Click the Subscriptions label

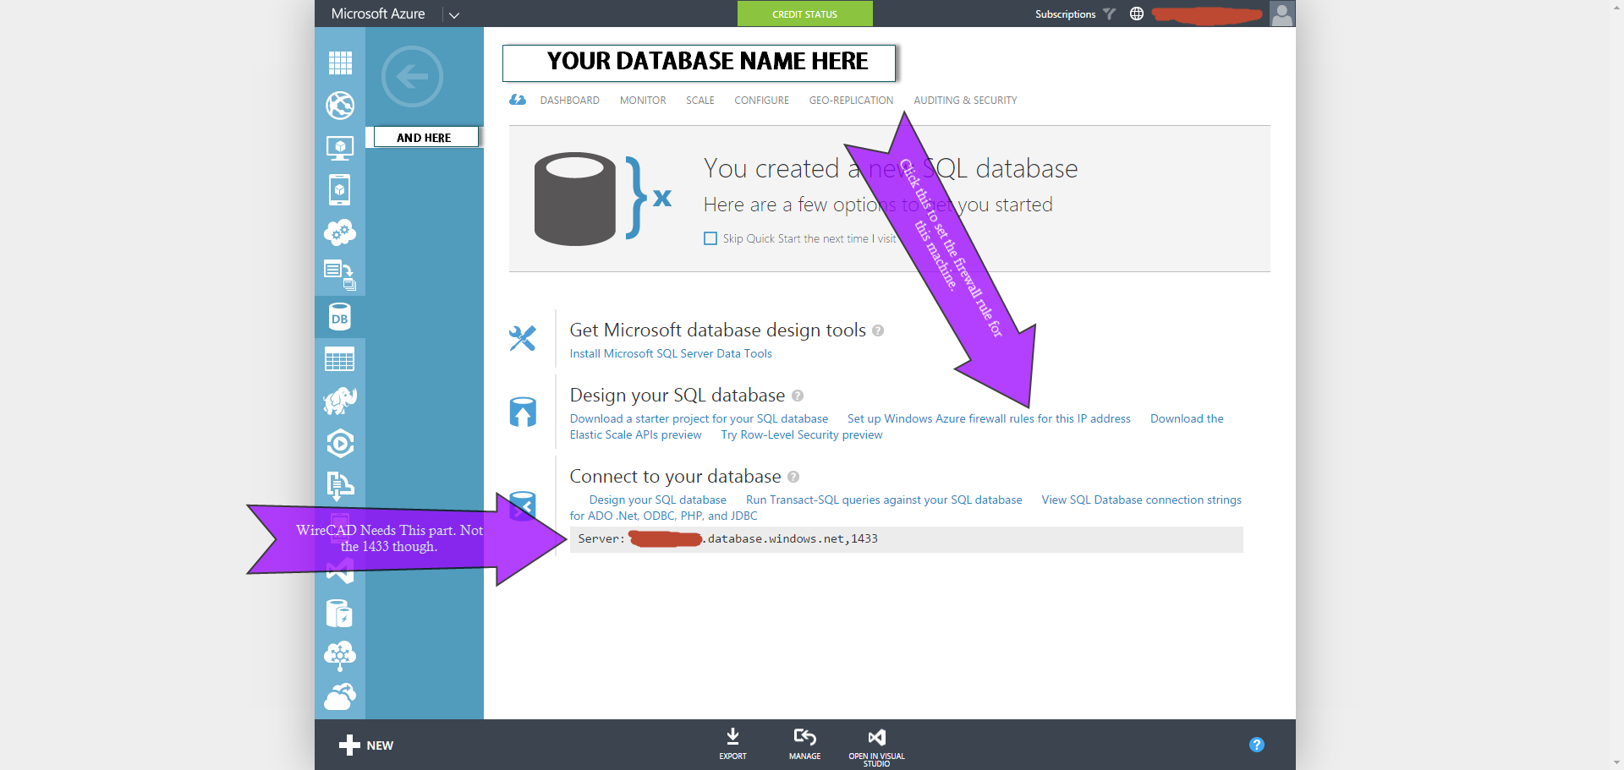click(1065, 14)
